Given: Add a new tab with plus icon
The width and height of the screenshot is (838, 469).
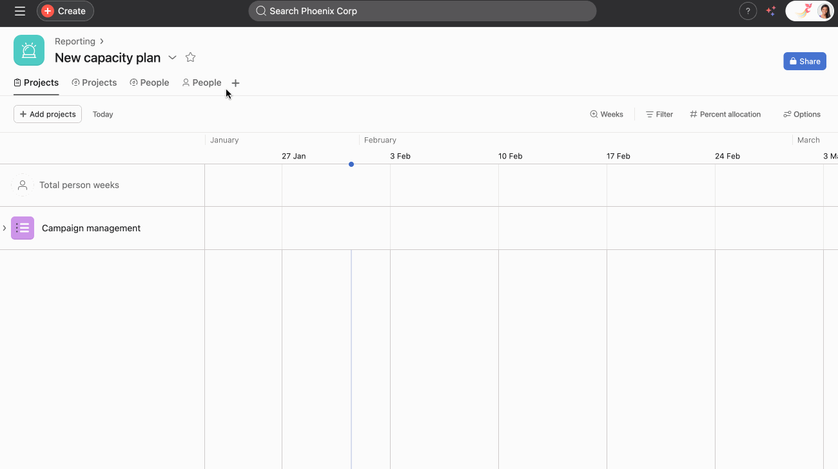Looking at the screenshot, I should (x=235, y=82).
